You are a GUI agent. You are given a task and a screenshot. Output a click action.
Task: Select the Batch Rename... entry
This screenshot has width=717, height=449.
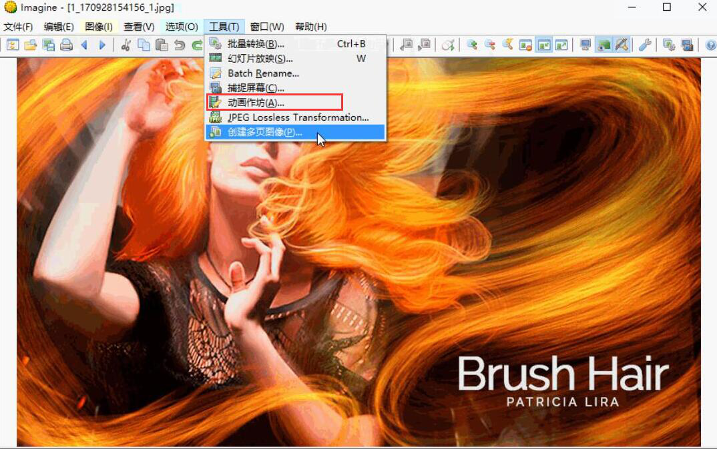(295, 73)
